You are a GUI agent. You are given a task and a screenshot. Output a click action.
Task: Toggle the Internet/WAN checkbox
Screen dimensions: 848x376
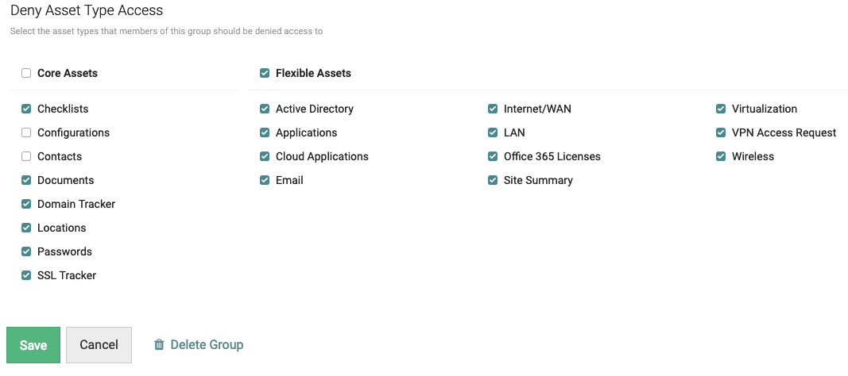493,109
